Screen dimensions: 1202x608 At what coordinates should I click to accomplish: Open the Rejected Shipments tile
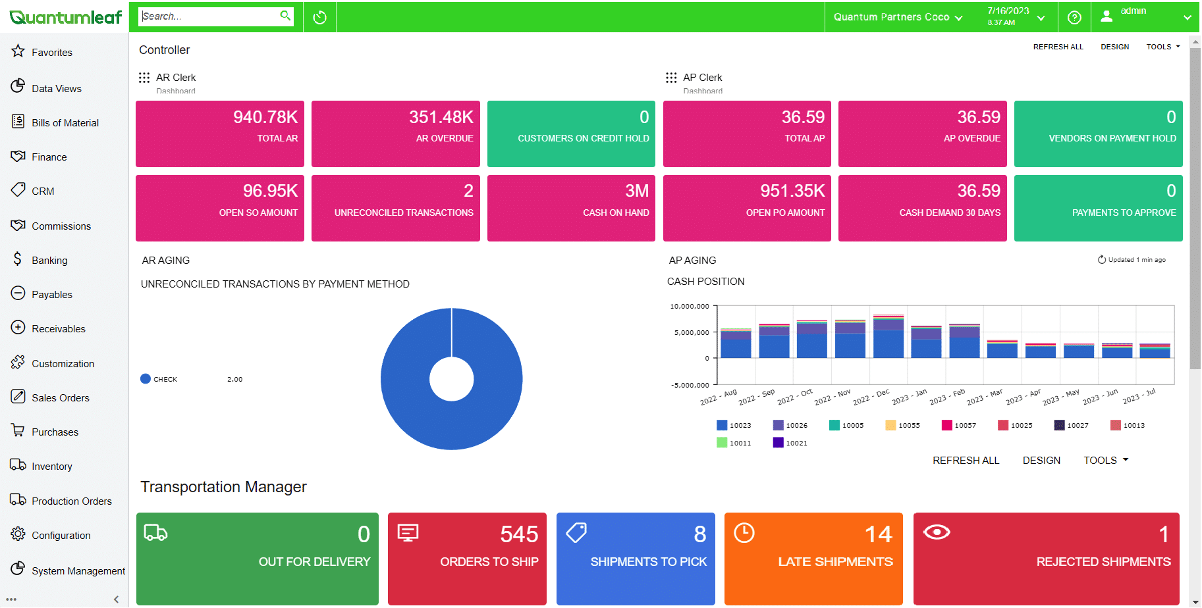click(1047, 559)
